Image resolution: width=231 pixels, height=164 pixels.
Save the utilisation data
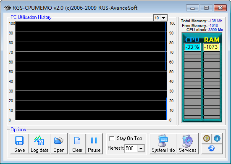click(x=19, y=144)
